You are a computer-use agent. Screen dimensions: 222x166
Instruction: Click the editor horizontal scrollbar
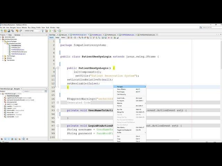(x=120, y=140)
